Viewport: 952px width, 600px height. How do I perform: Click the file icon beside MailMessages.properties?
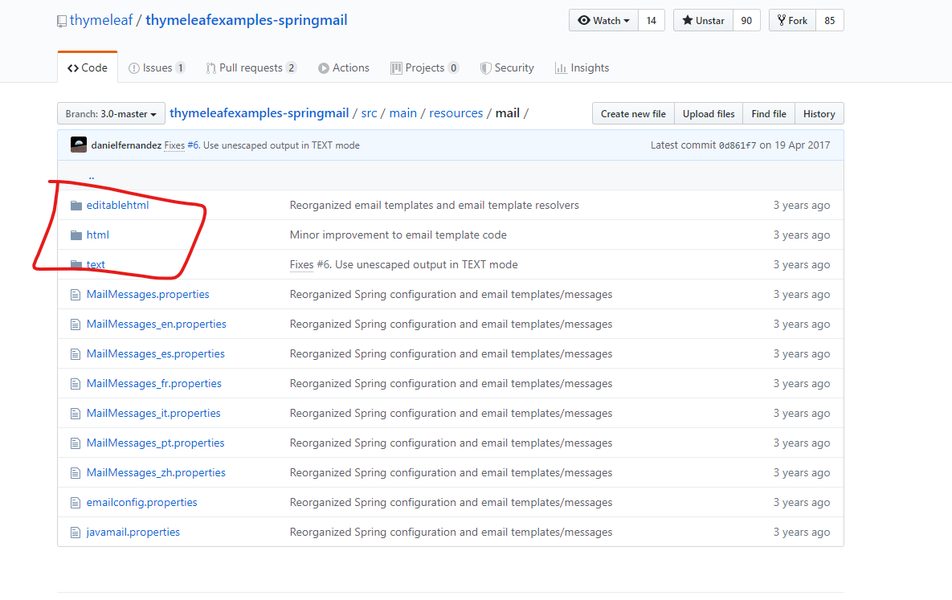coord(76,295)
